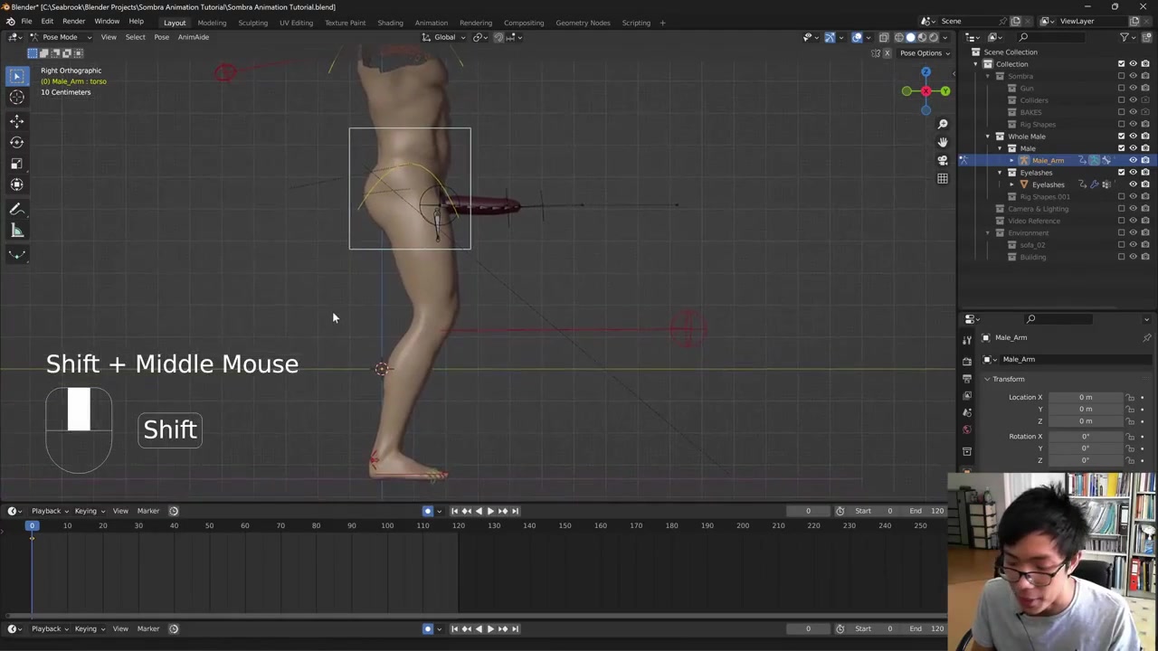Switch to wireframe viewport shading
The width and height of the screenshot is (1158, 651).
tap(898, 37)
